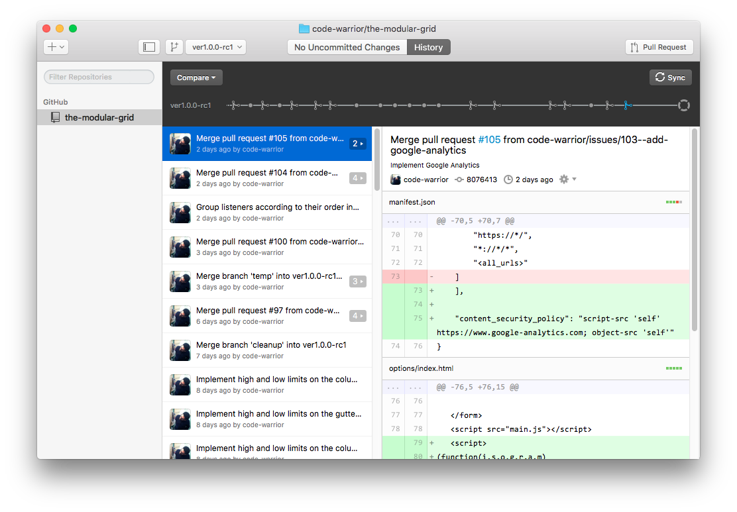Viewport: 737px width, 512px height.
Task: Open the #105 pull request link
Action: (x=489, y=140)
